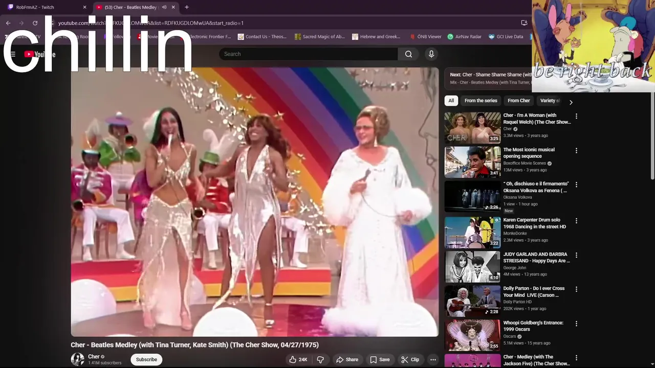Click the icon at the address bar's right end
Image resolution: width=655 pixels, height=368 pixels.
(524, 23)
